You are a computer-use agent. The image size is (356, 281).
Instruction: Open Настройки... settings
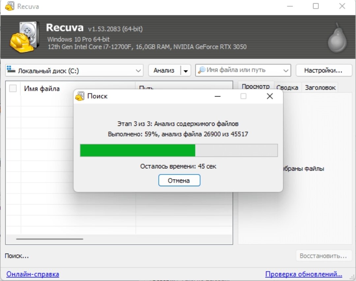324,70
